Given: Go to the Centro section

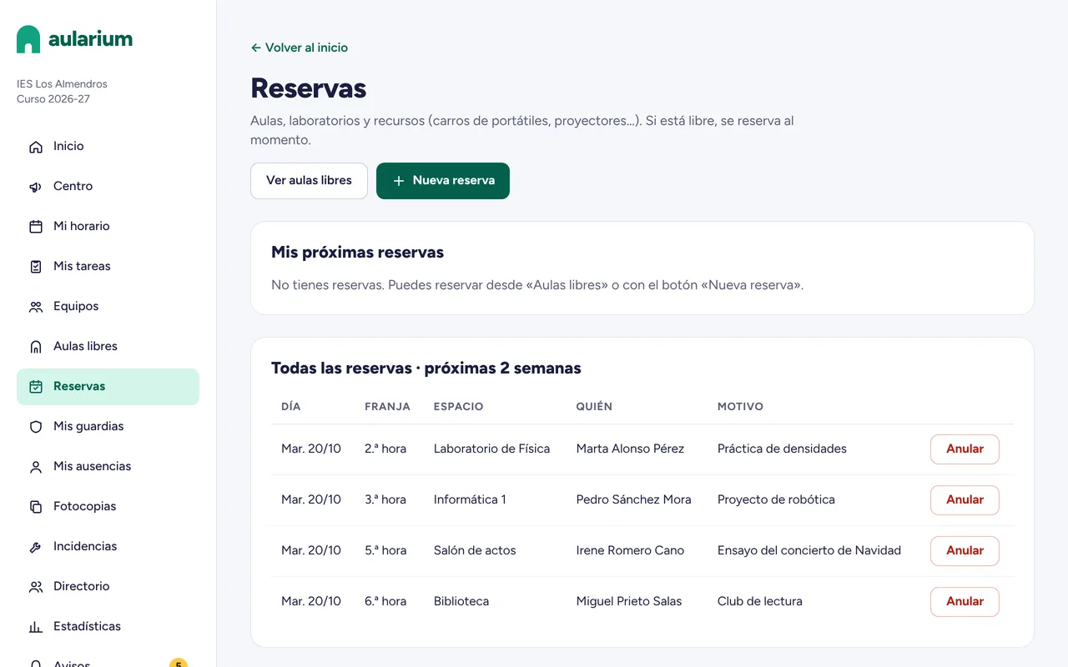Looking at the screenshot, I should pyautogui.click(x=108, y=187).
